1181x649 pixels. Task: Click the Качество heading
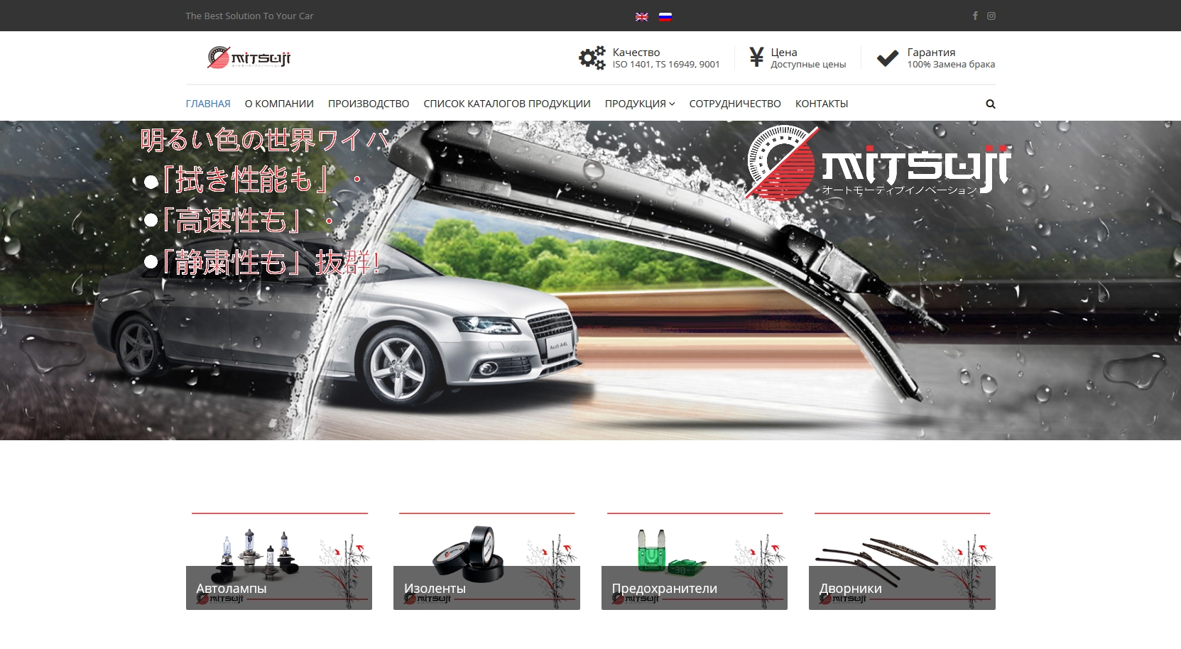(x=636, y=53)
